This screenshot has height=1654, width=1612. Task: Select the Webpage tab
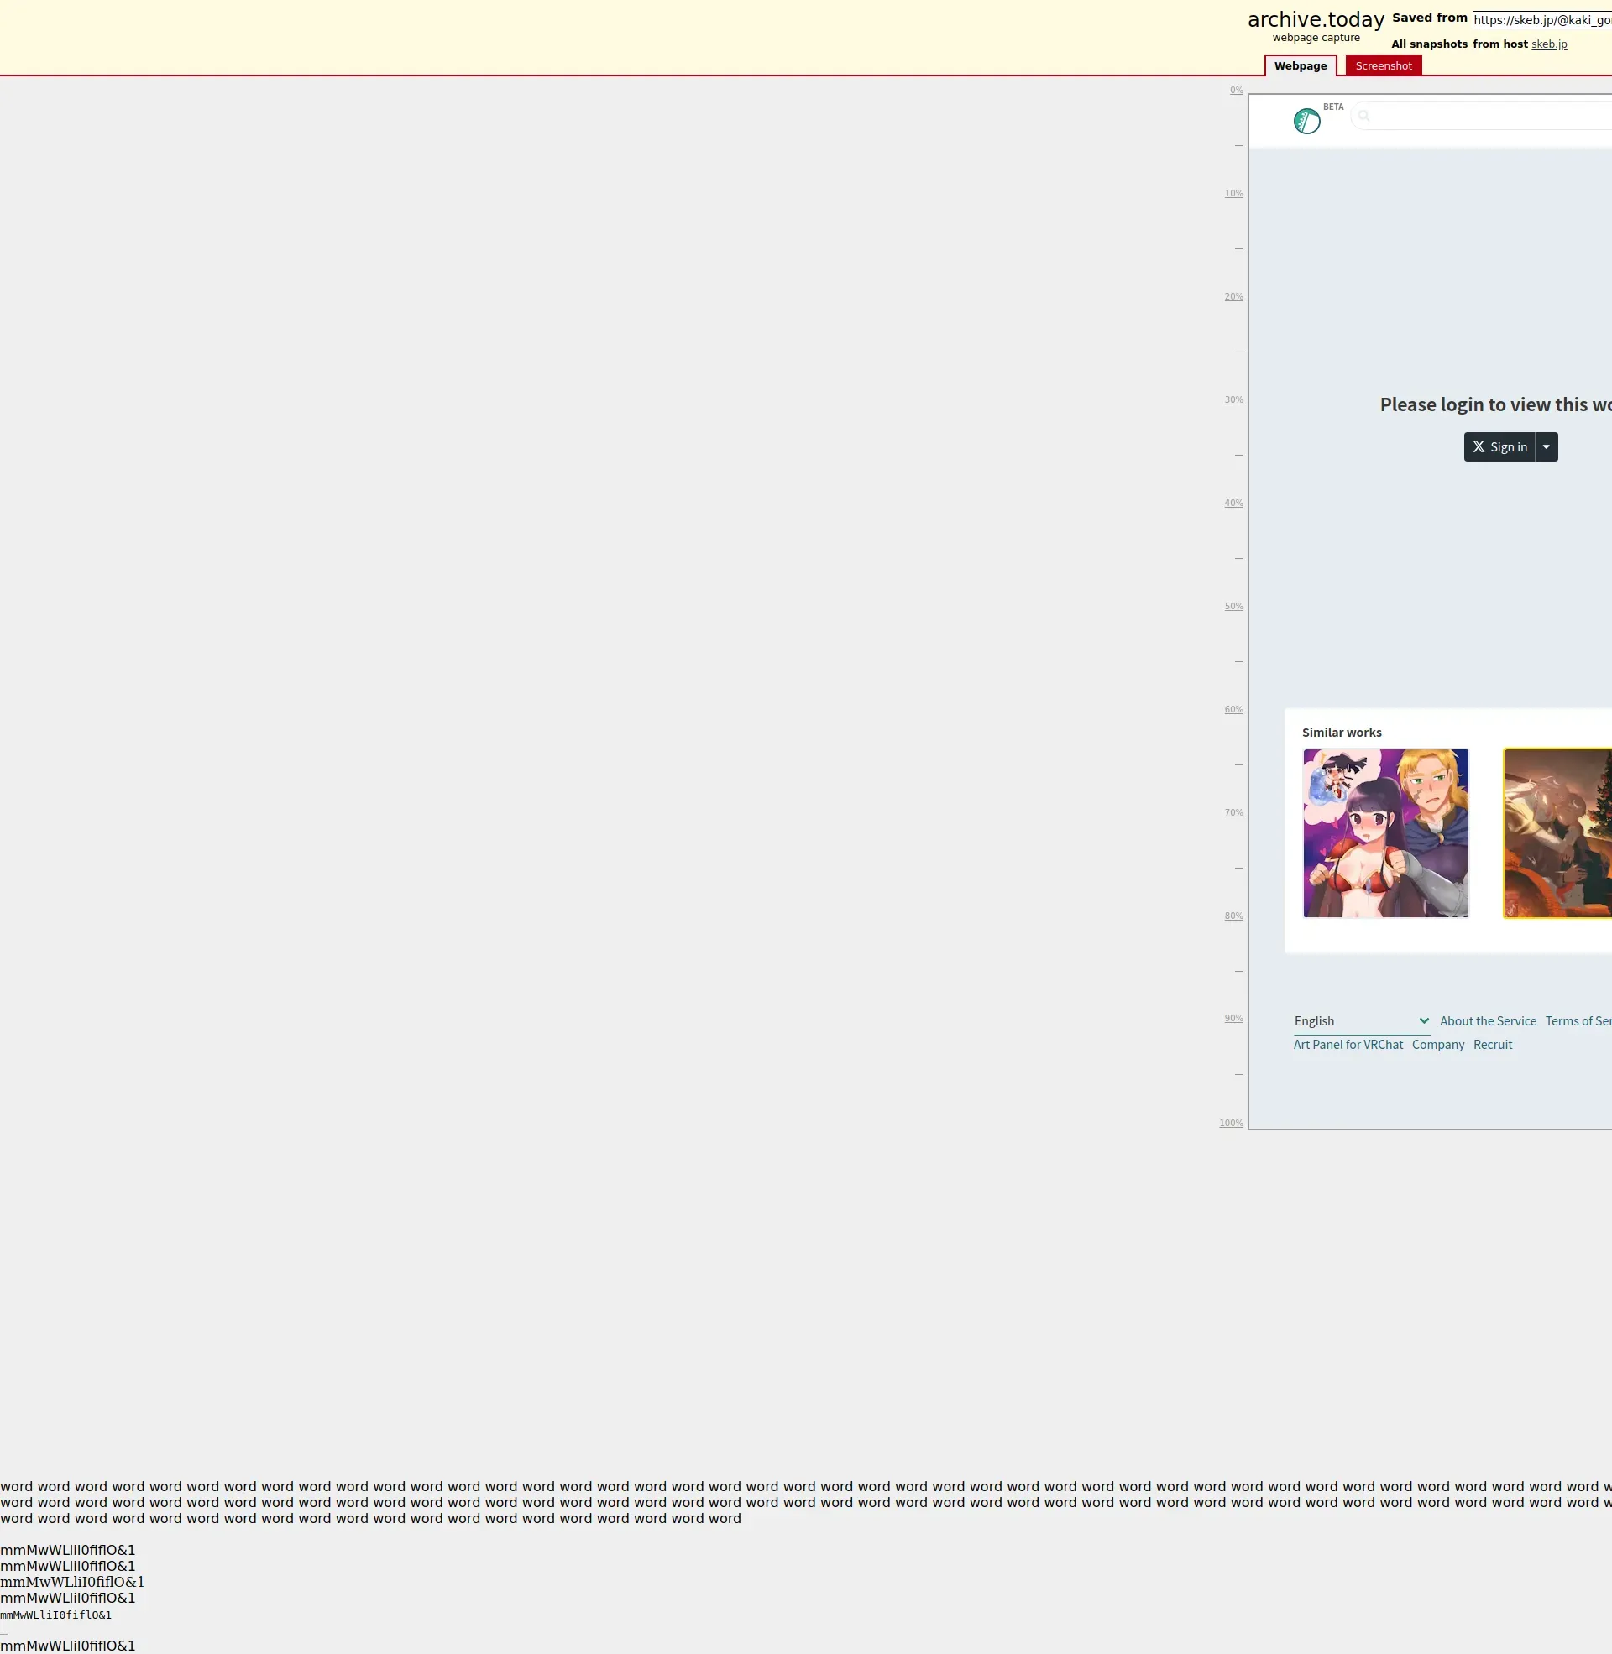tap(1300, 66)
